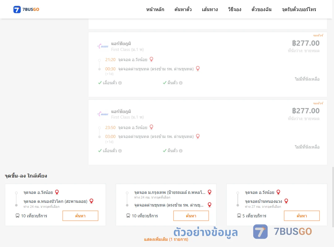The width and height of the screenshot is (334, 247).
Task: Click ฿277.00 price of 21:20 trip
Action: click(306, 43)
